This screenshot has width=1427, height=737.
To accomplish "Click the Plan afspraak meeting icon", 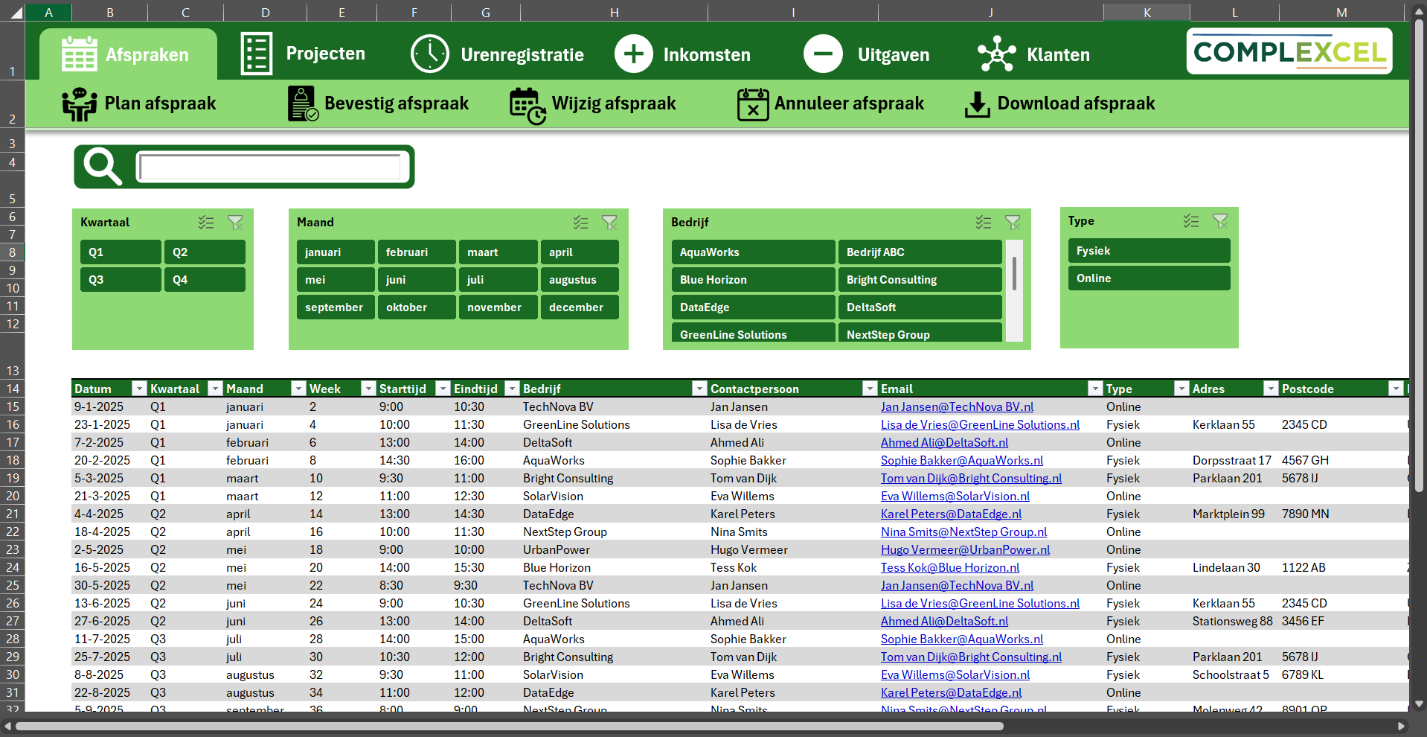I will [x=80, y=104].
